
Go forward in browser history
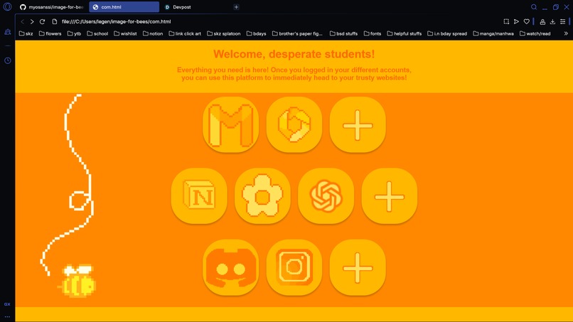[x=32, y=21]
